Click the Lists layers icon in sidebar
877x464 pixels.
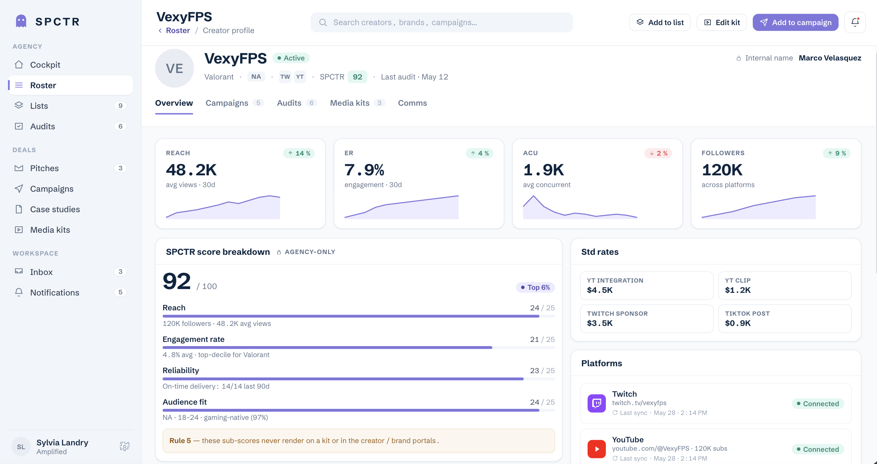click(x=19, y=105)
